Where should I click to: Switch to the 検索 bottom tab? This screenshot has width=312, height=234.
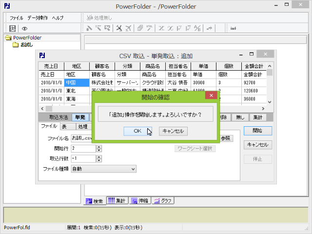point(95,201)
